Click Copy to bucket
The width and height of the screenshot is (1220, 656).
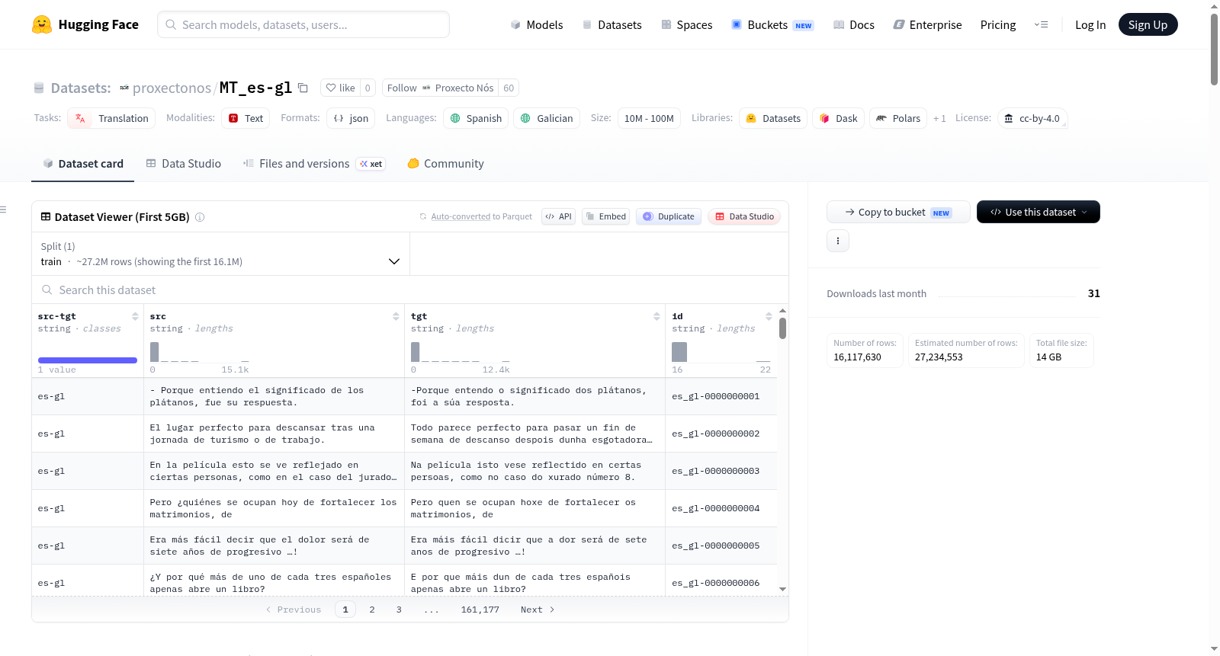point(898,212)
